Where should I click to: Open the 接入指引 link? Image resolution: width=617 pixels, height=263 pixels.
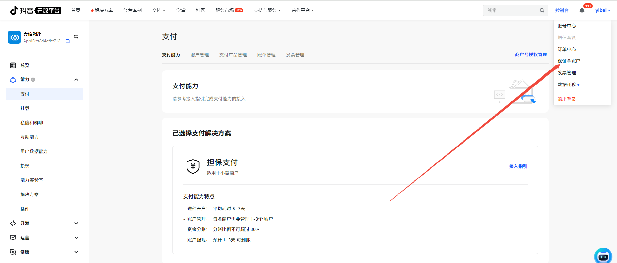click(518, 166)
